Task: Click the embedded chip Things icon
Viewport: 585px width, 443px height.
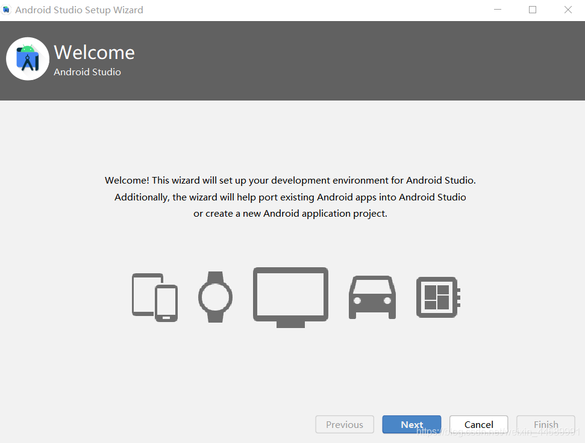Action: pyautogui.click(x=438, y=297)
